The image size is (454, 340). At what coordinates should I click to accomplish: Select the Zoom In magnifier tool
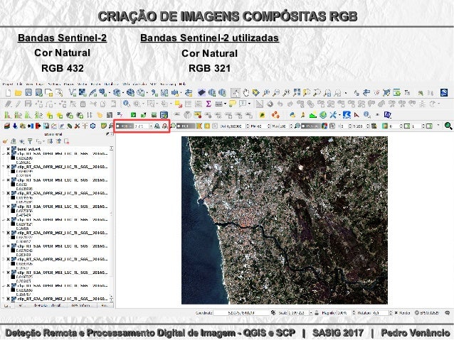[x=266, y=93]
